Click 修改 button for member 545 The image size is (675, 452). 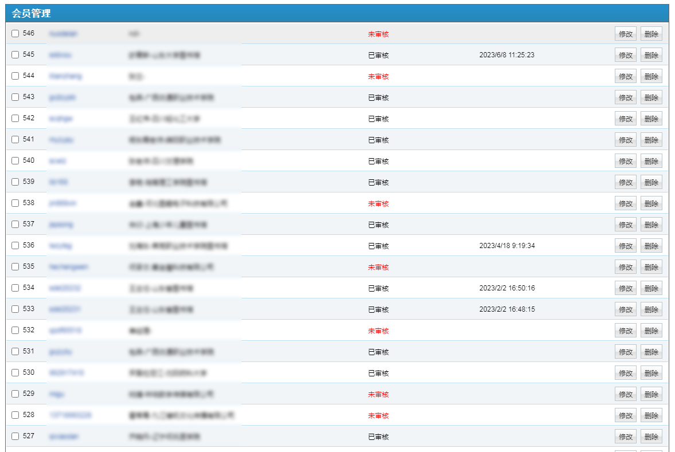point(625,56)
